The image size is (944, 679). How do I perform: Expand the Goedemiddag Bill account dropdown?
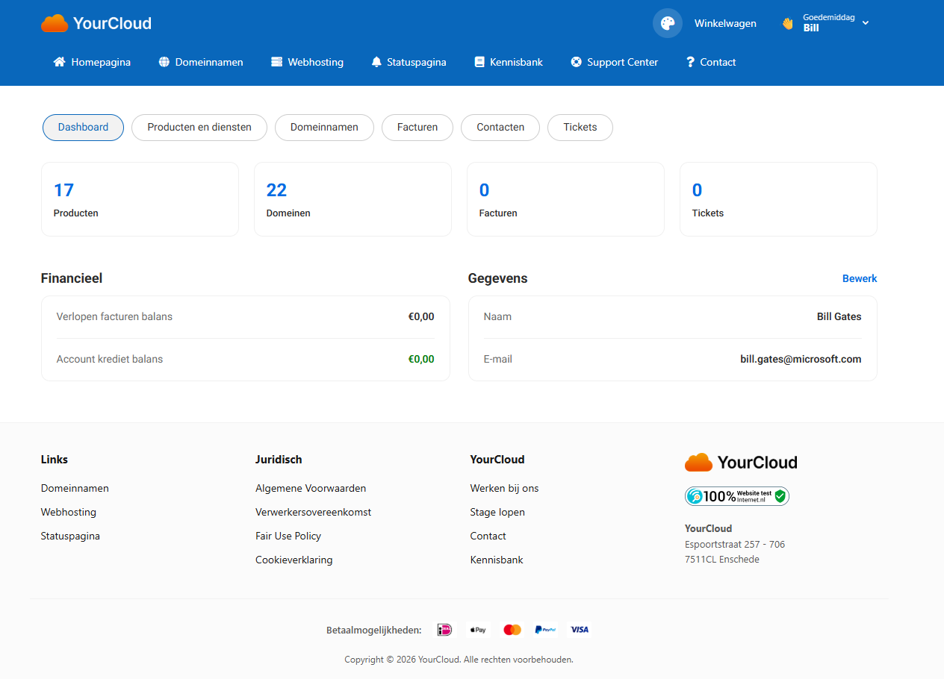(x=825, y=23)
